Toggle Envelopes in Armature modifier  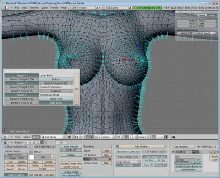[196, 163]
